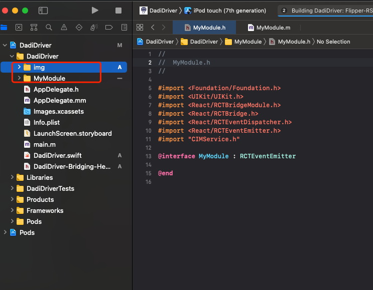Image resolution: width=373 pixels, height=290 pixels.
Task: Click the MyModule folder breadcrumb
Action: click(243, 42)
